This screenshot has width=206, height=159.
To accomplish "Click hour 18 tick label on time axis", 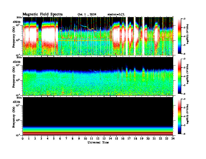I will tap(135, 138).
